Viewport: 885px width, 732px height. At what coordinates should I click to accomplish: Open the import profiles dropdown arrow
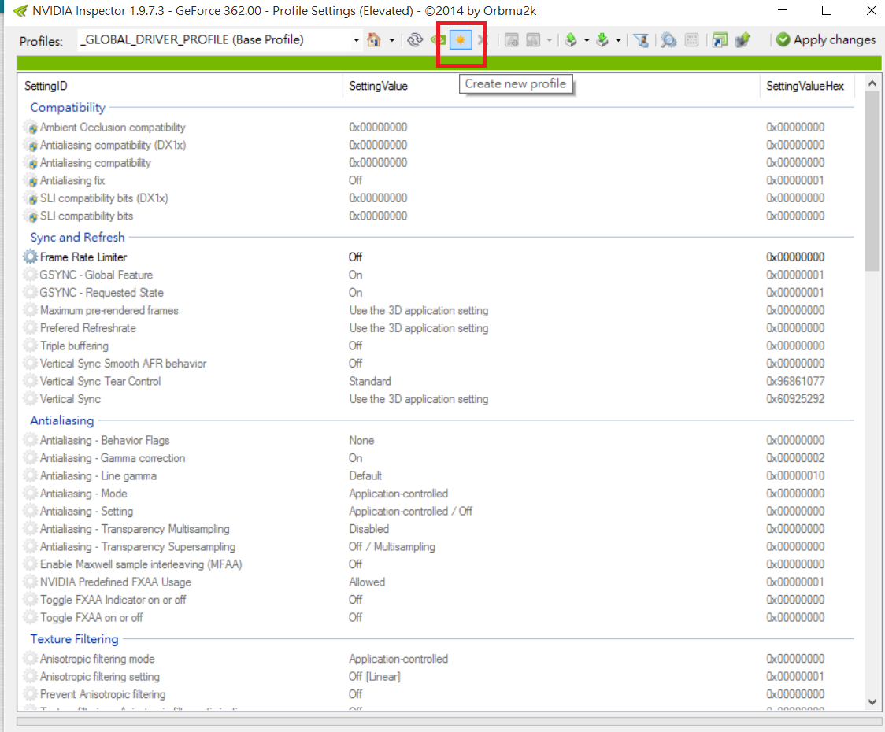pyautogui.click(x=618, y=40)
